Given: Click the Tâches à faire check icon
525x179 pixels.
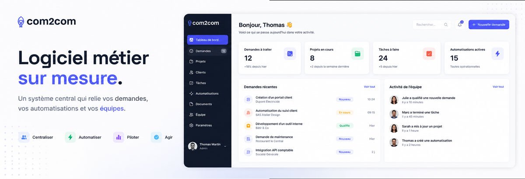Looking at the screenshot, I should tap(429, 54).
